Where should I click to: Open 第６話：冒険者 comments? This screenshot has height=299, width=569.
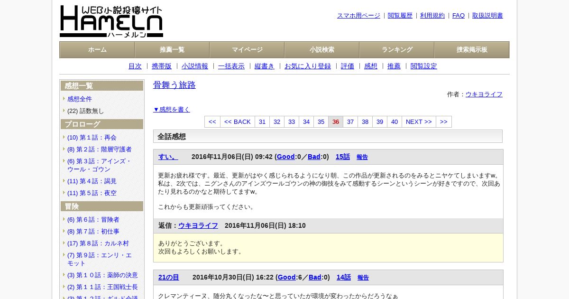[93, 219]
